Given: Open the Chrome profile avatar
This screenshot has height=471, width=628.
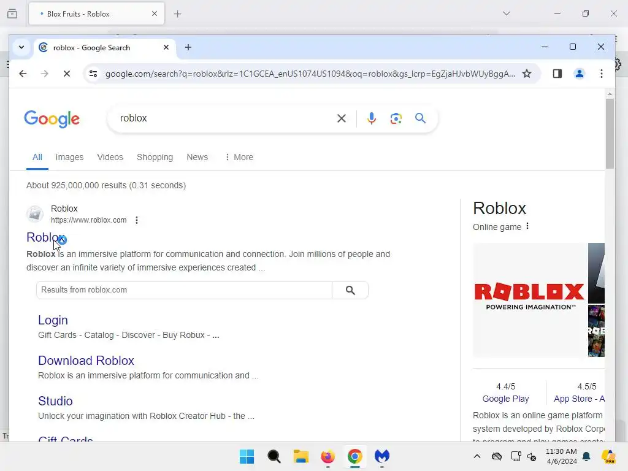Looking at the screenshot, I should tap(579, 74).
